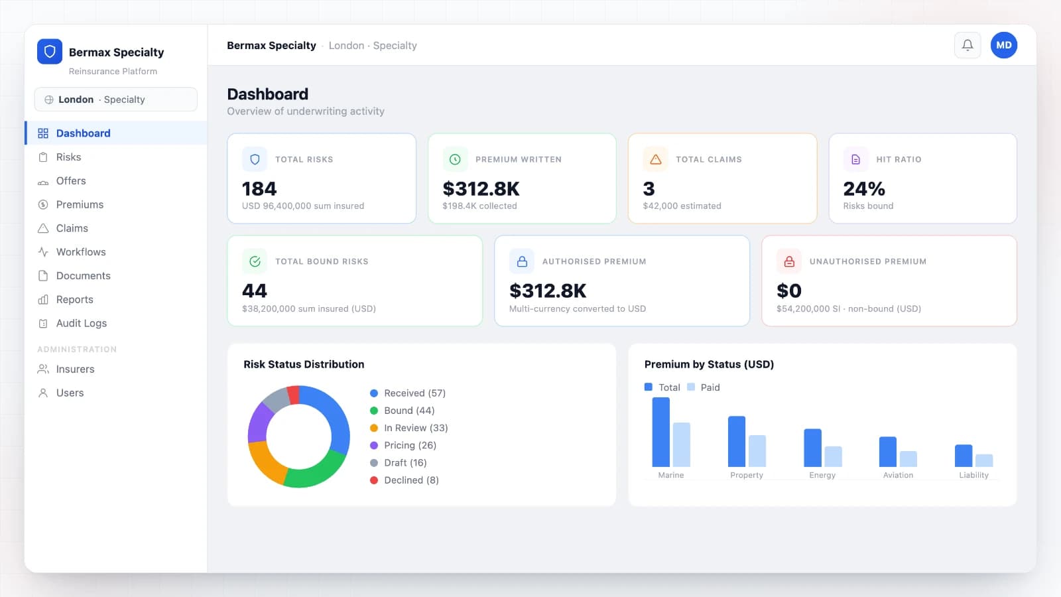Click the Received (57) legend entry
The image size is (1061, 597).
pyautogui.click(x=408, y=393)
